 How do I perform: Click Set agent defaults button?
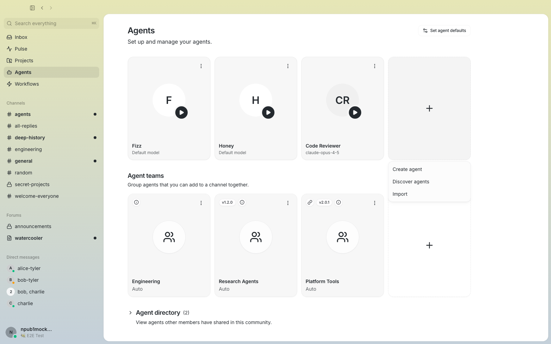[x=444, y=31]
